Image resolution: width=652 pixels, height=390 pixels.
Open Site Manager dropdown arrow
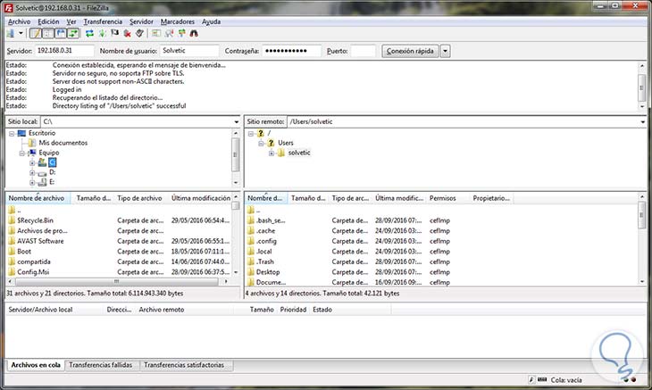[21, 34]
